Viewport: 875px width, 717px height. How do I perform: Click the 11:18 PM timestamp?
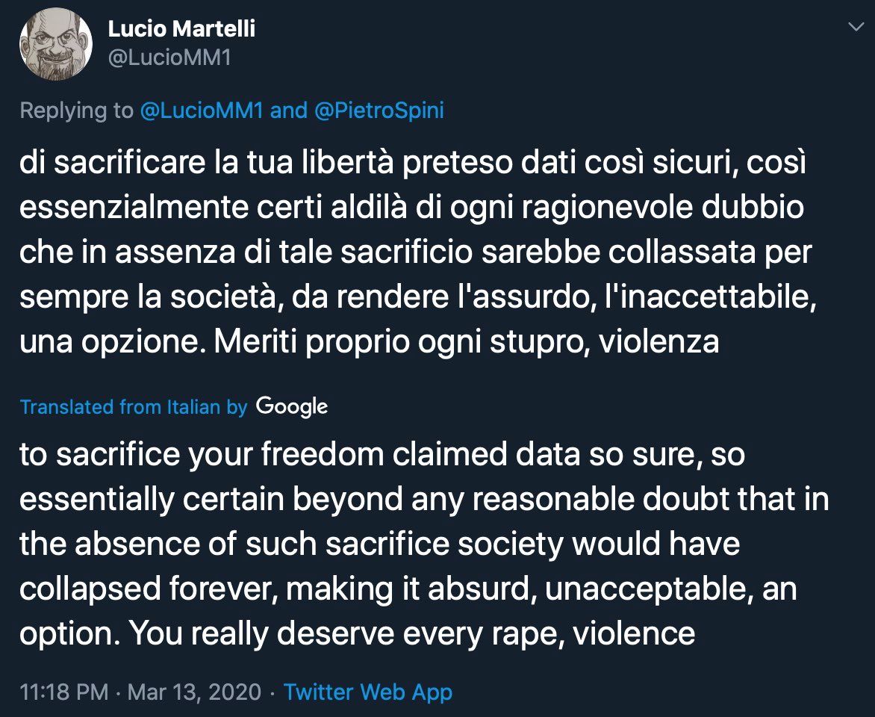(64, 692)
